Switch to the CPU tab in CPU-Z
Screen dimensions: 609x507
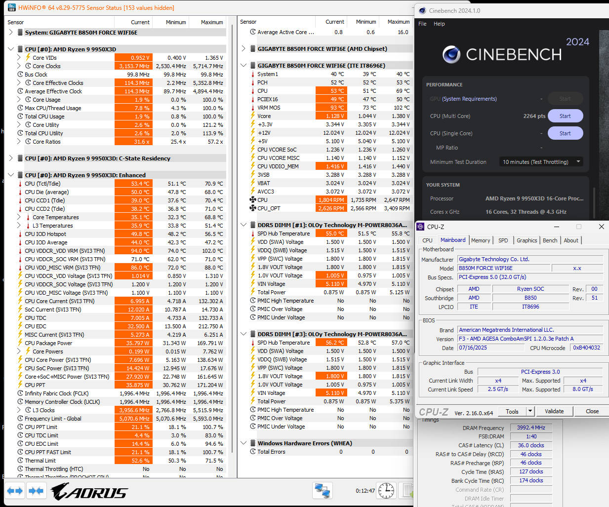click(428, 240)
